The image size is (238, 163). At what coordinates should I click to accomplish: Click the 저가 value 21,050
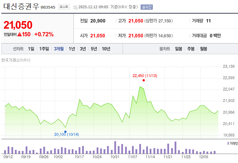[x=136, y=36]
